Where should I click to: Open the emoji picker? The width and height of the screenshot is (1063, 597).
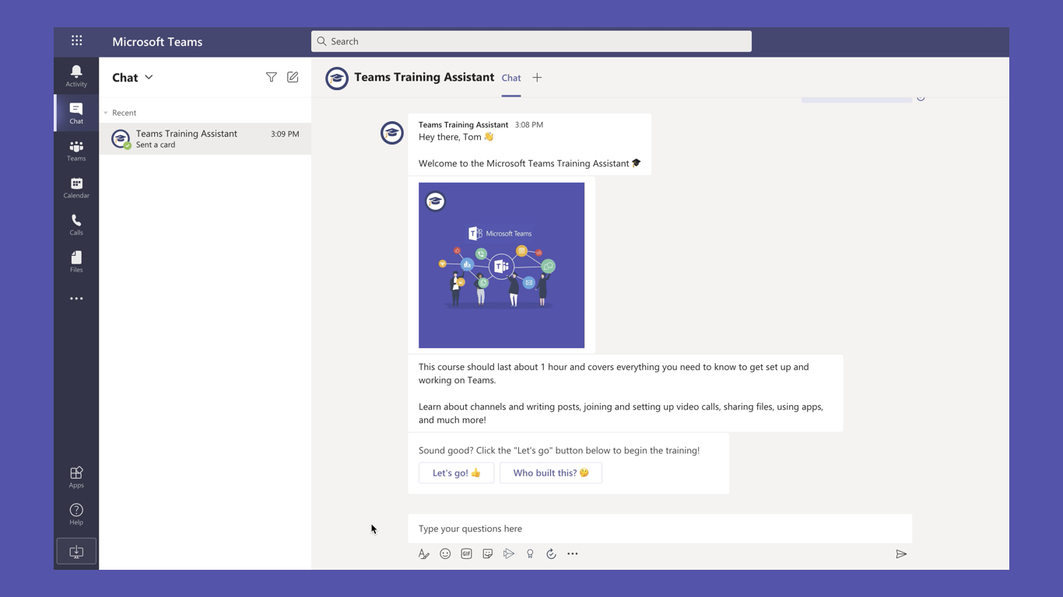point(445,554)
